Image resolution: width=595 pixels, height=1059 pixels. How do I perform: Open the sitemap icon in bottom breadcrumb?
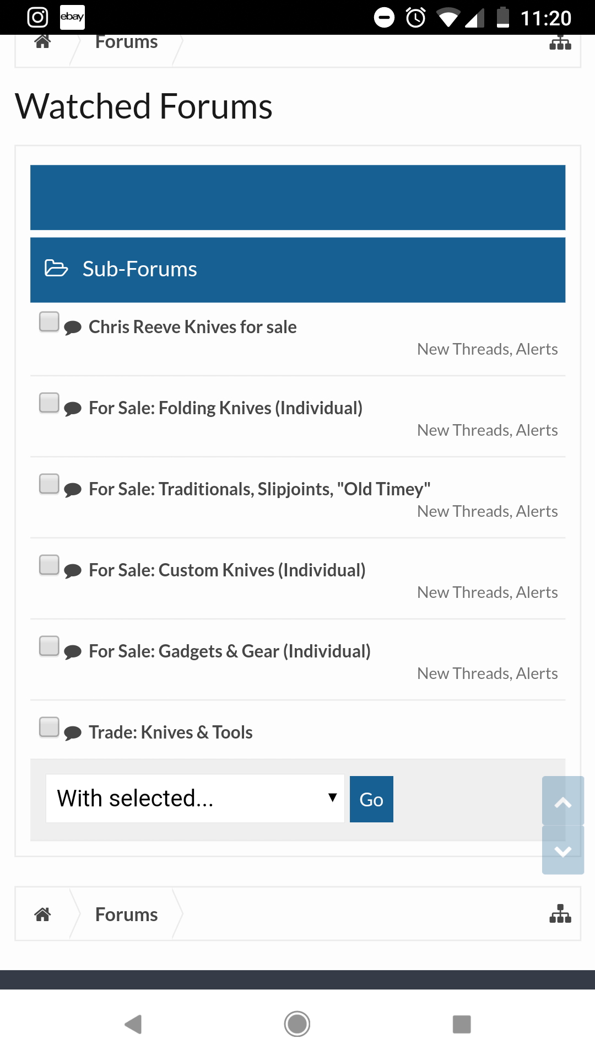point(560,913)
